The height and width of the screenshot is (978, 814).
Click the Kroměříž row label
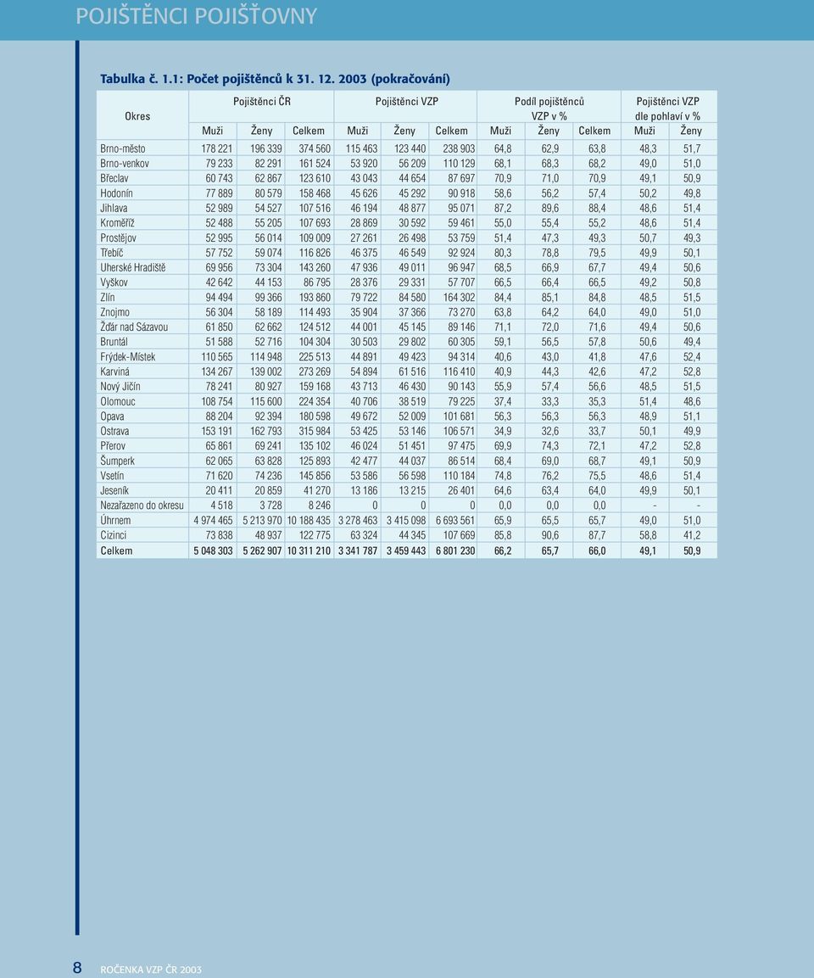click(x=118, y=223)
